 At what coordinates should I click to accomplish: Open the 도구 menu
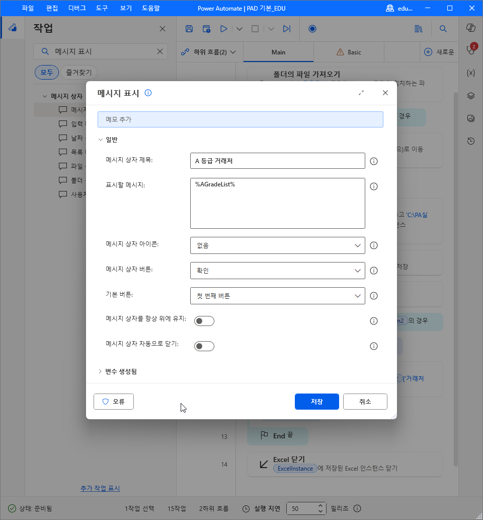pos(102,8)
